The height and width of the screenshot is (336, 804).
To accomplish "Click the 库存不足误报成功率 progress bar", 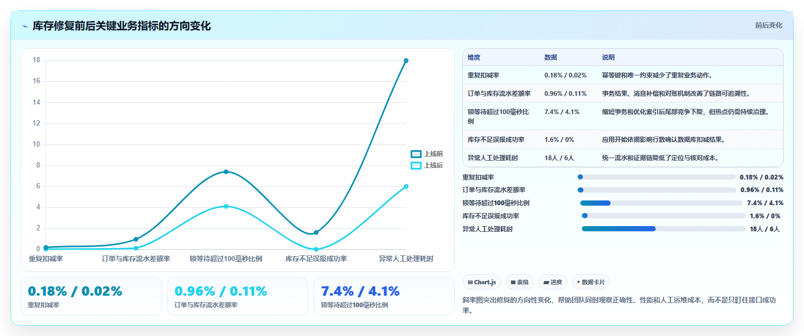I will point(664,216).
